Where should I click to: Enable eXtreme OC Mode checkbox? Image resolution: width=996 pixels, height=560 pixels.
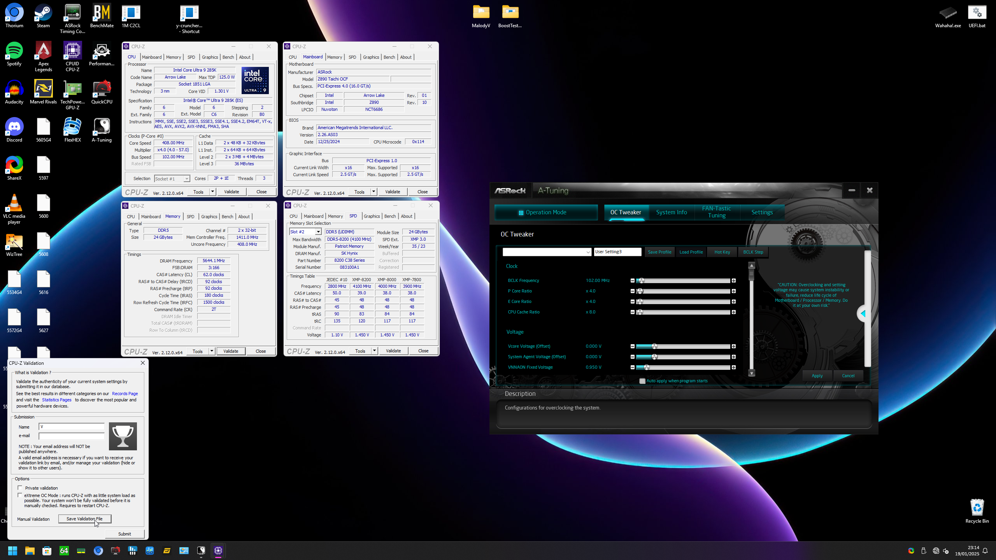pos(20,495)
